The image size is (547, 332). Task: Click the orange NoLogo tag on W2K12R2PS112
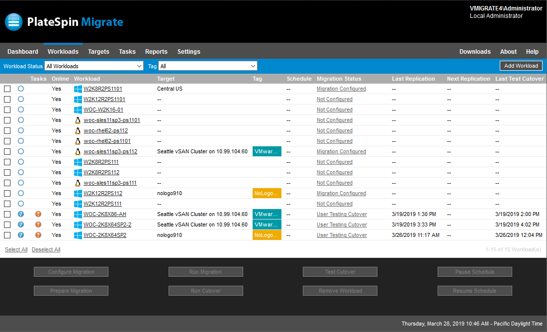point(267,194)
